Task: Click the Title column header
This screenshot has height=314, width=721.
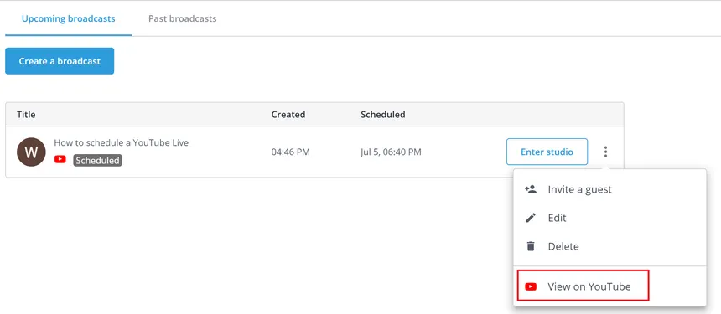Action: coord(26,115)
